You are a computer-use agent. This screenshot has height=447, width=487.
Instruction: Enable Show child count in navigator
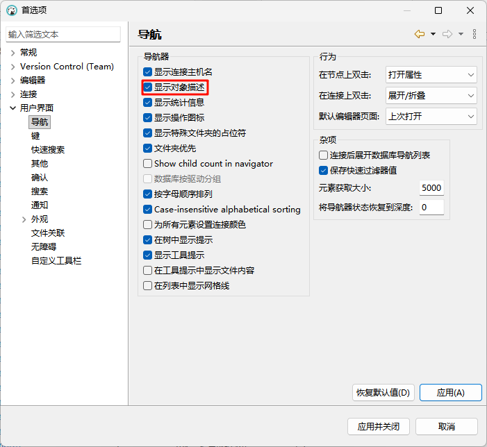[x=147, y=164]
